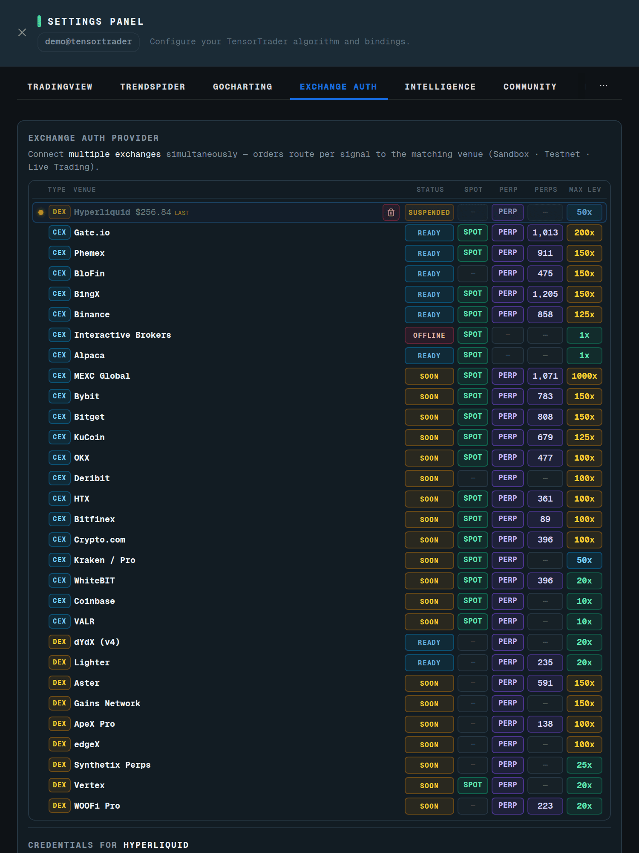Click the demo@tensortrader account badge
The width and height of the screenshot is (639, 853).
[89, 42]
